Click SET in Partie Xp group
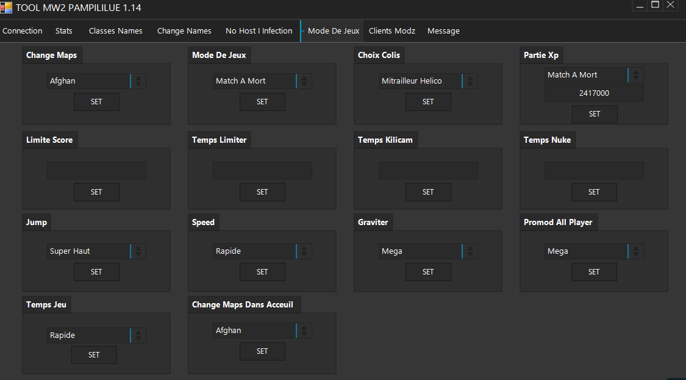 (x=595, y=114)
